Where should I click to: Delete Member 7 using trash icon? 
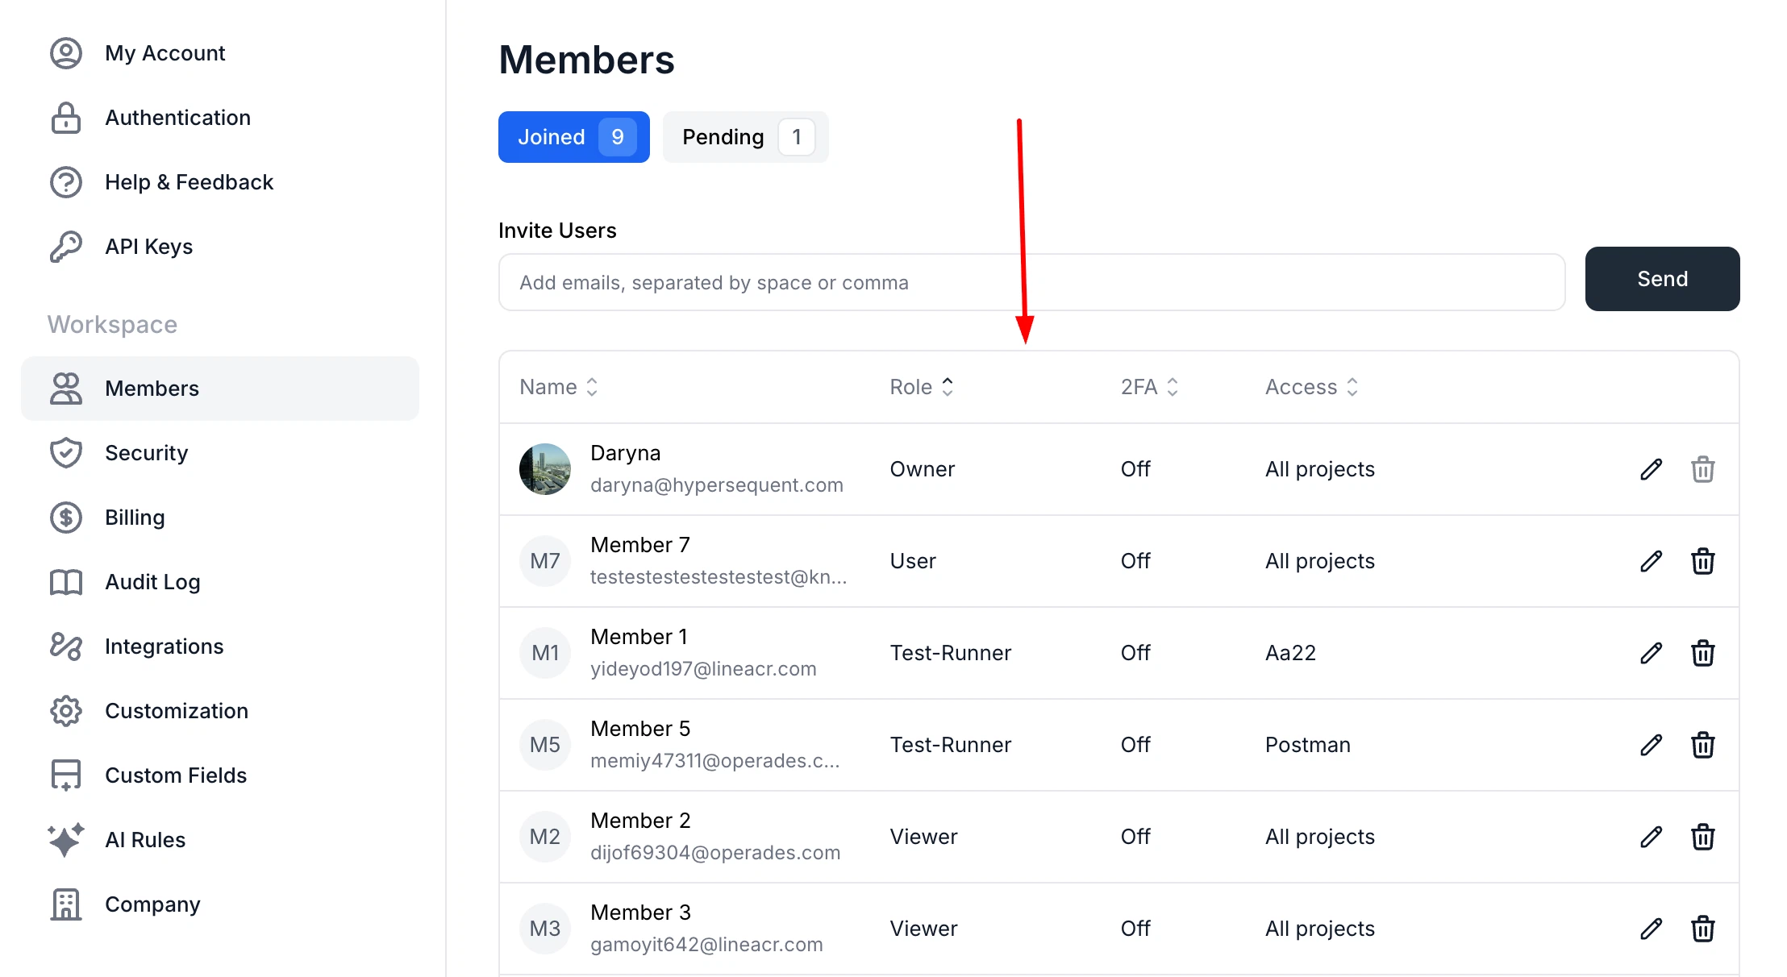[1703, 561]
